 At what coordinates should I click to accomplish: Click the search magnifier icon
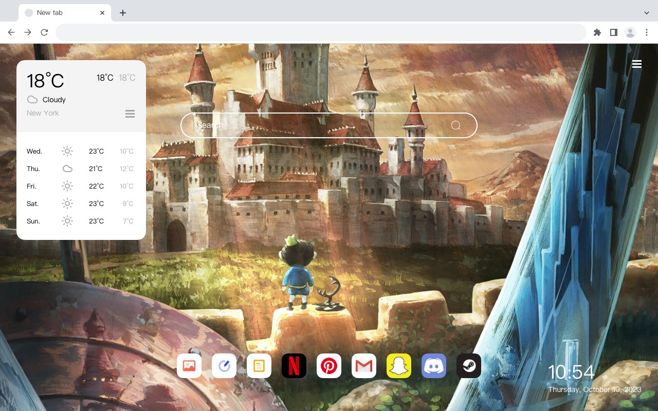455,125
